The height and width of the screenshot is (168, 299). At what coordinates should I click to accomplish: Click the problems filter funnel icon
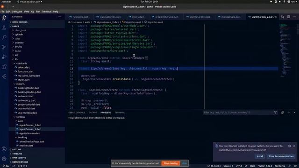(275, 112)
